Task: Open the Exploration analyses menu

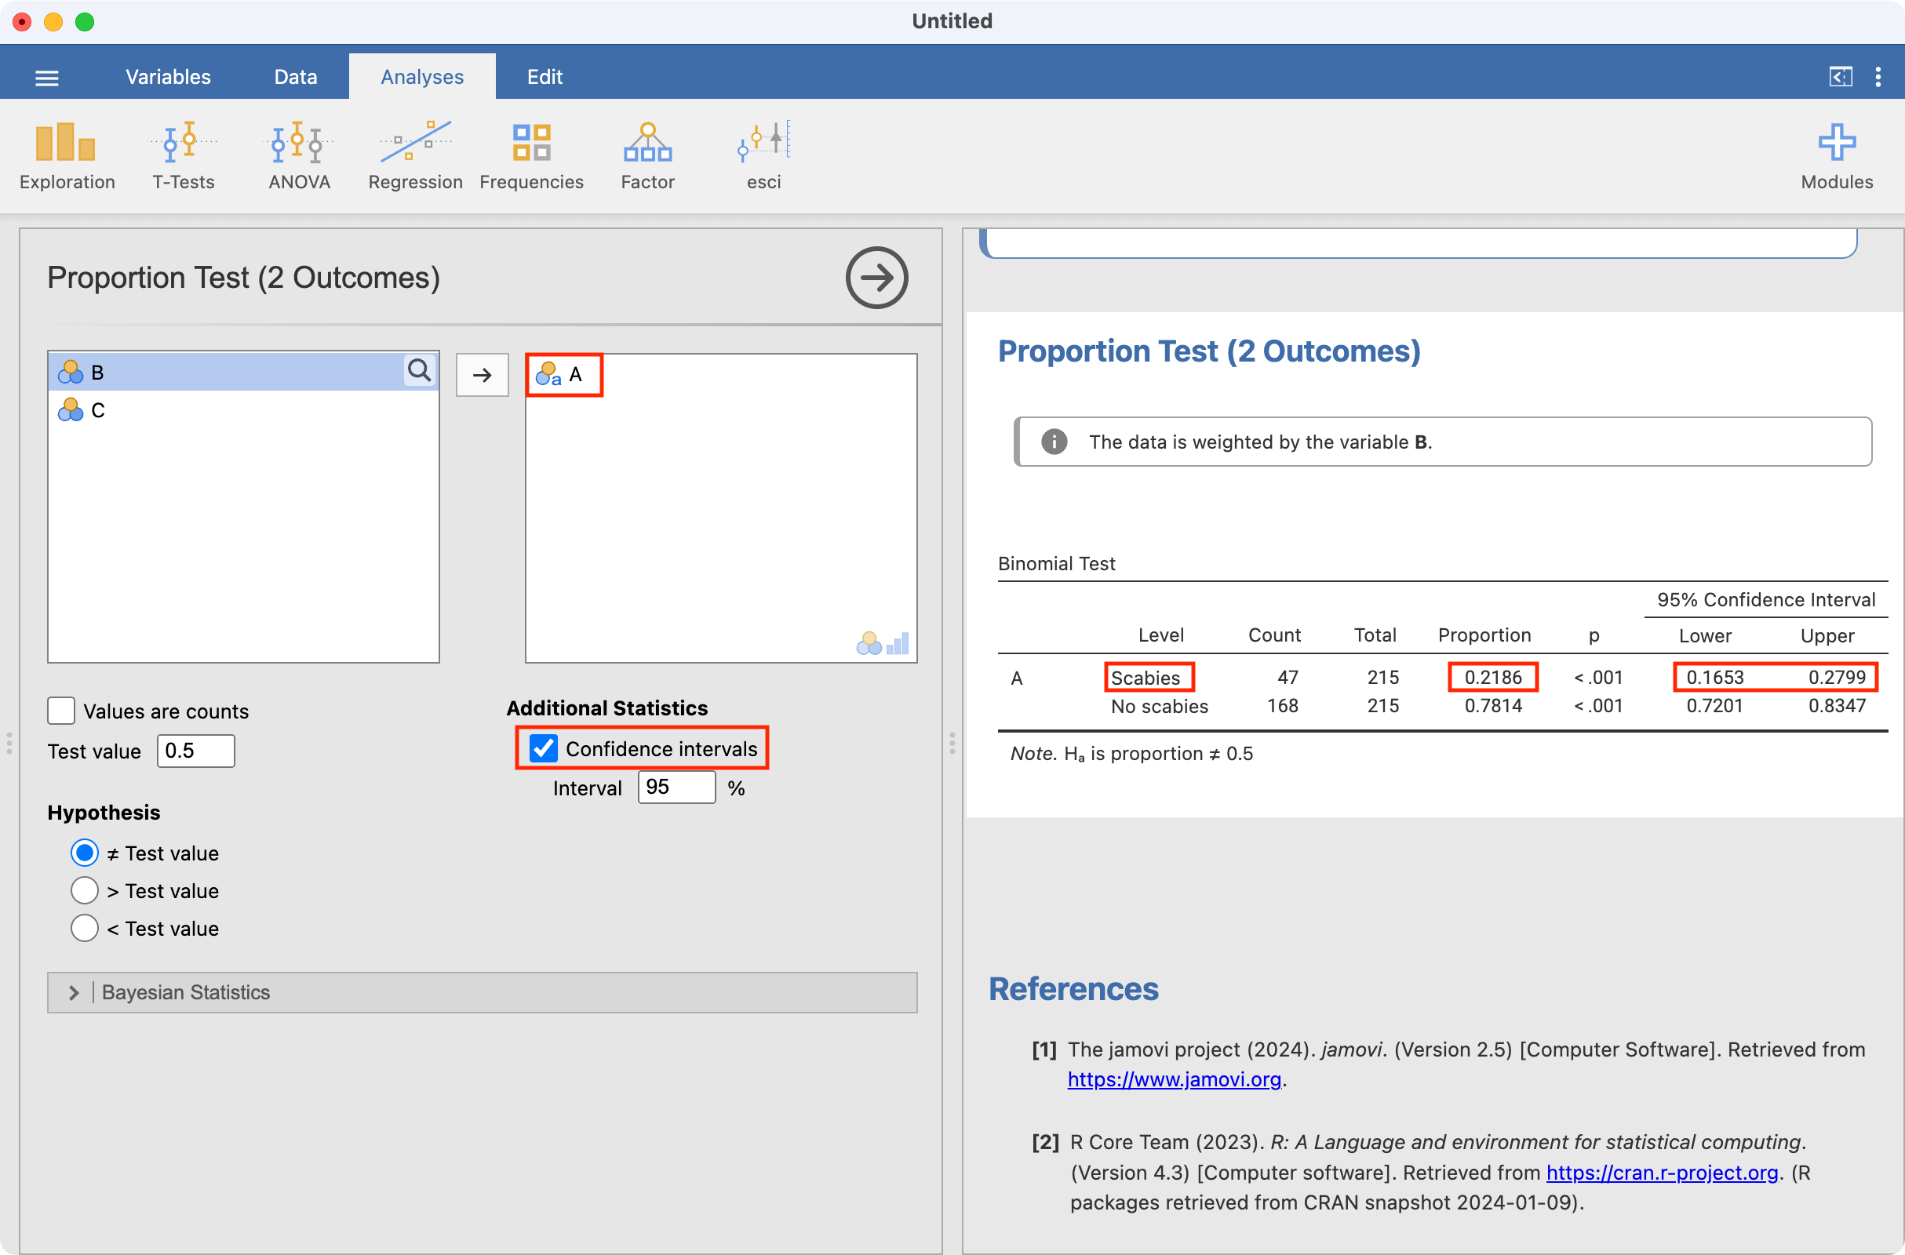Action: (67, 156)
